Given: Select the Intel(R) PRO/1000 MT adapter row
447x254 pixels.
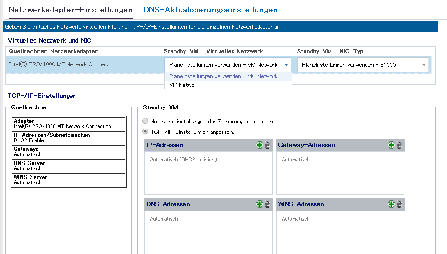Looking at the screenshot, I should click(63, 64).
